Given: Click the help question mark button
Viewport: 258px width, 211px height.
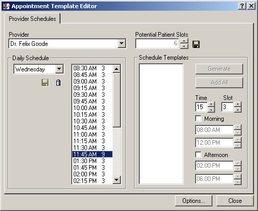Looking at the screenshot, I should 242,6.
